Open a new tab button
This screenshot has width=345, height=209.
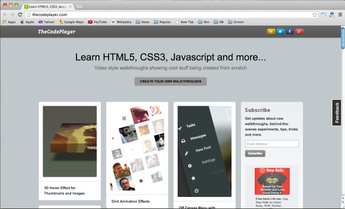click(x=79, y=7)
